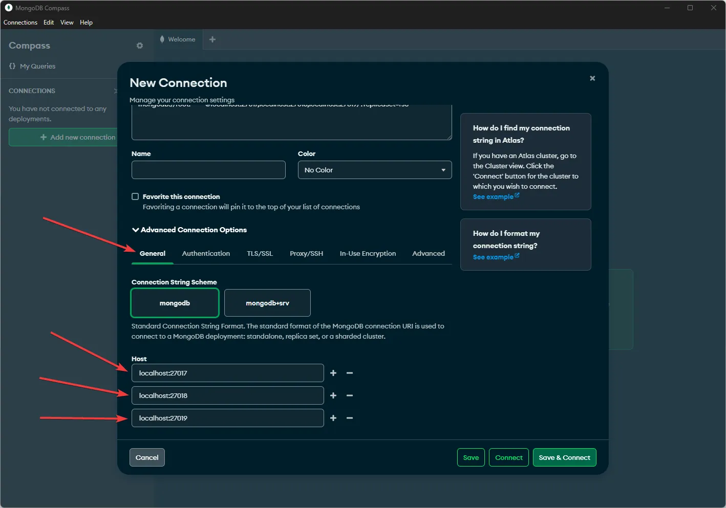The height and width of the screenshot is (508, 726).
Task: Switch to the Authentication tab
Action: point(206,253)
